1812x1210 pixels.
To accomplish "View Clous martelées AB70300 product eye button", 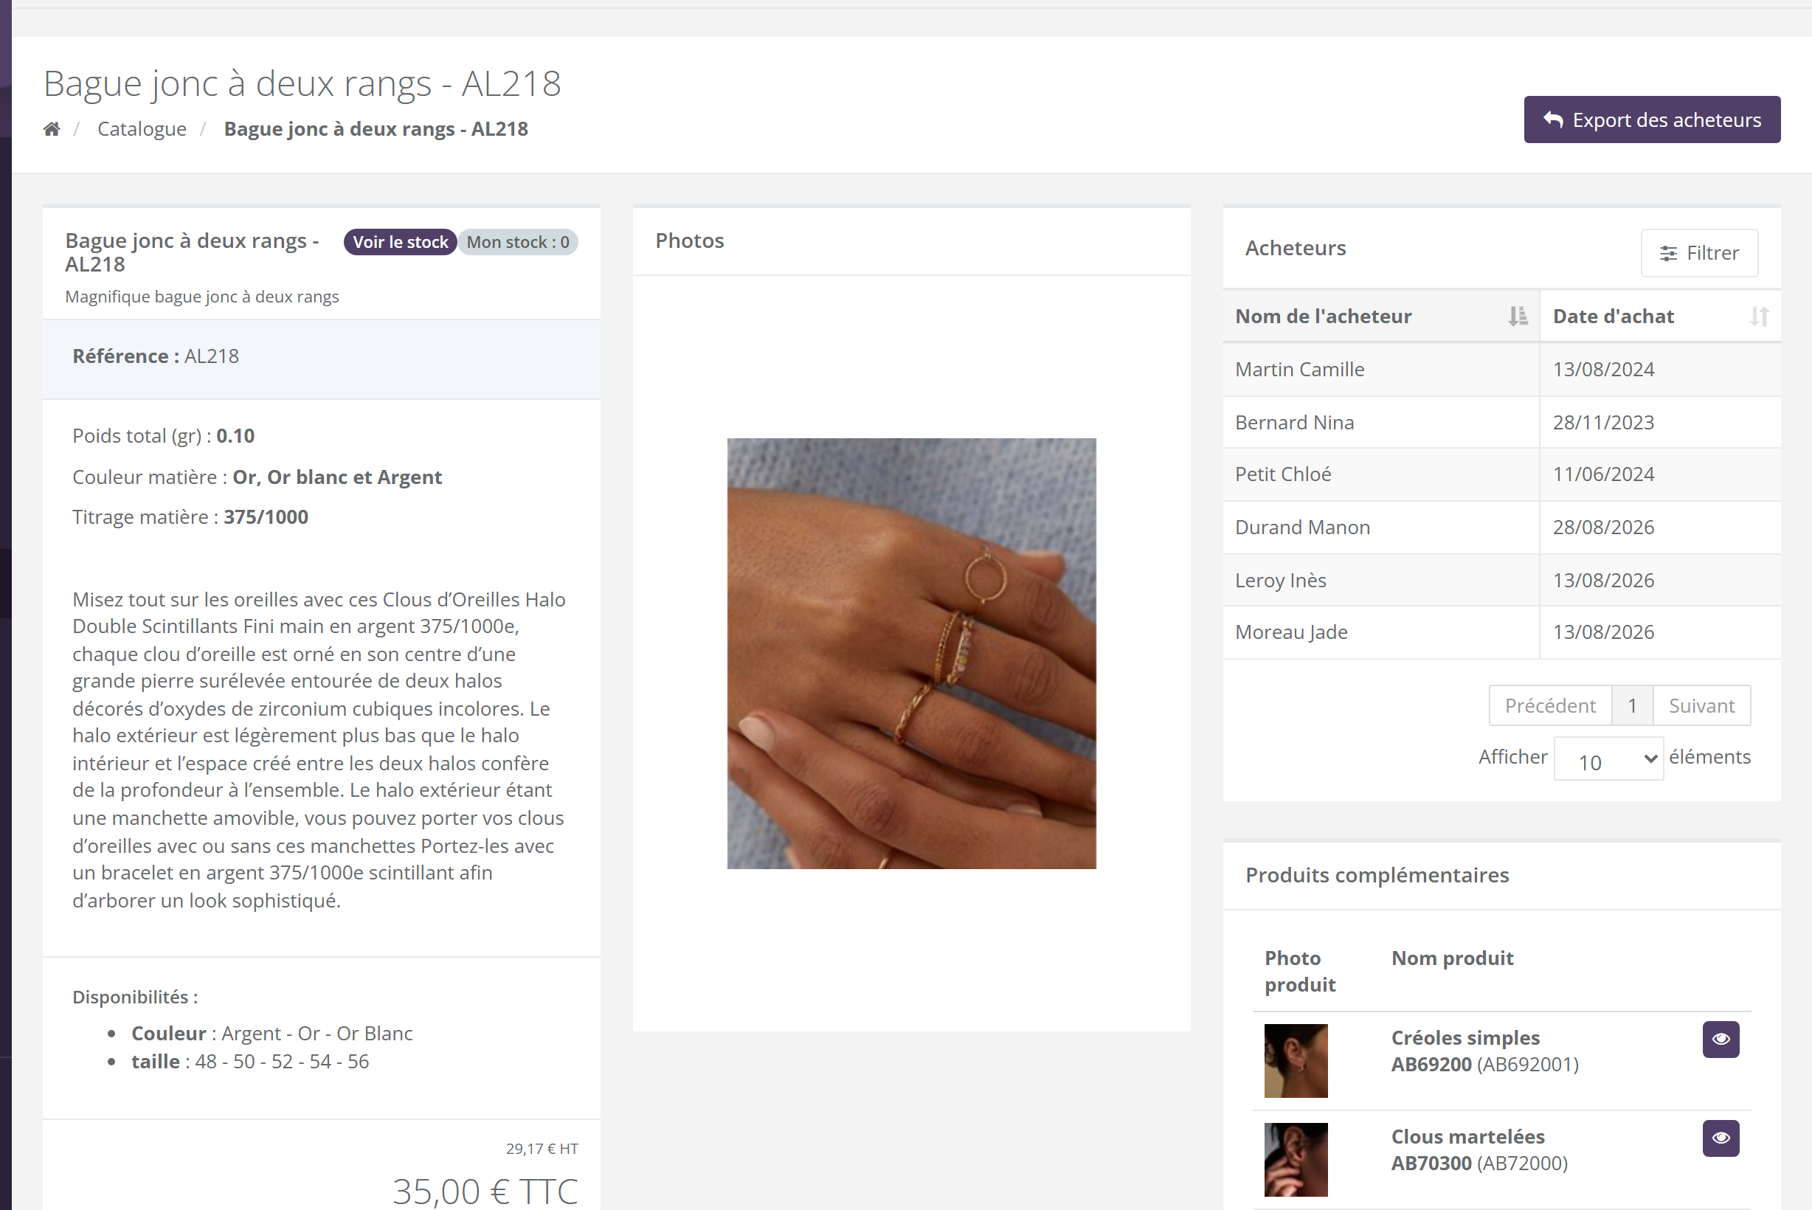I will pos(1721,1138).
